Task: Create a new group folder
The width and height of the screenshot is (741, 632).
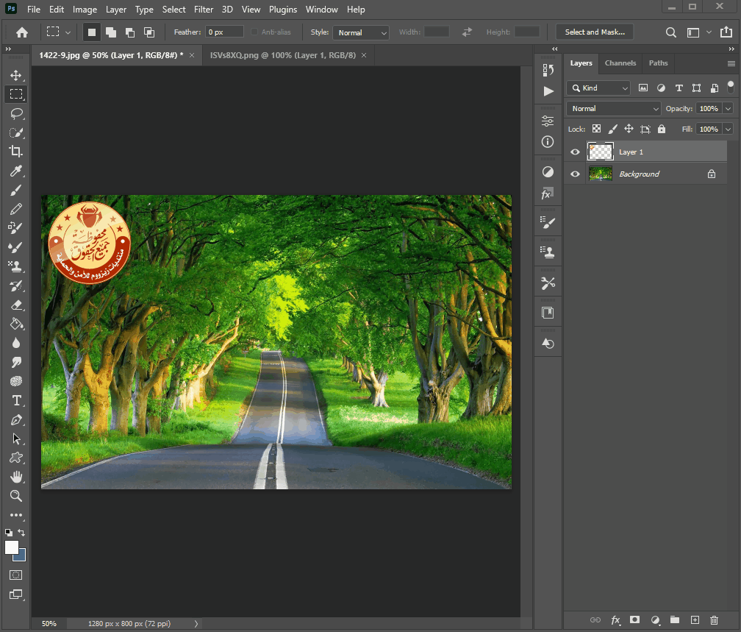Action: (x=675, y=619)
